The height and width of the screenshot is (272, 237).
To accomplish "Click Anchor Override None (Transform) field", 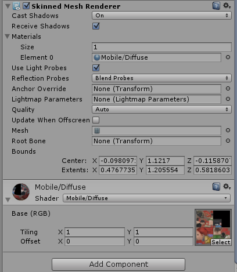I will (x=156, y=89).
